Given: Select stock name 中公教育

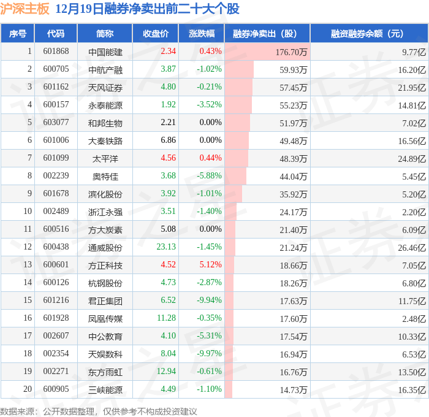Looking at the screenshot, I should (x=105, y=337).
